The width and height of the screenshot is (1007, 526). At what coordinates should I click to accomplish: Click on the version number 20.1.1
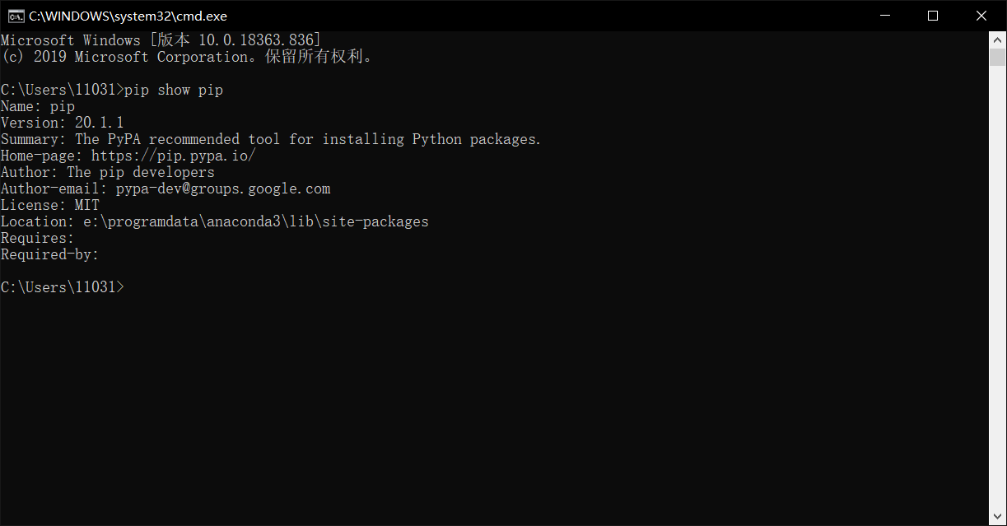click(x=100, y=123)
